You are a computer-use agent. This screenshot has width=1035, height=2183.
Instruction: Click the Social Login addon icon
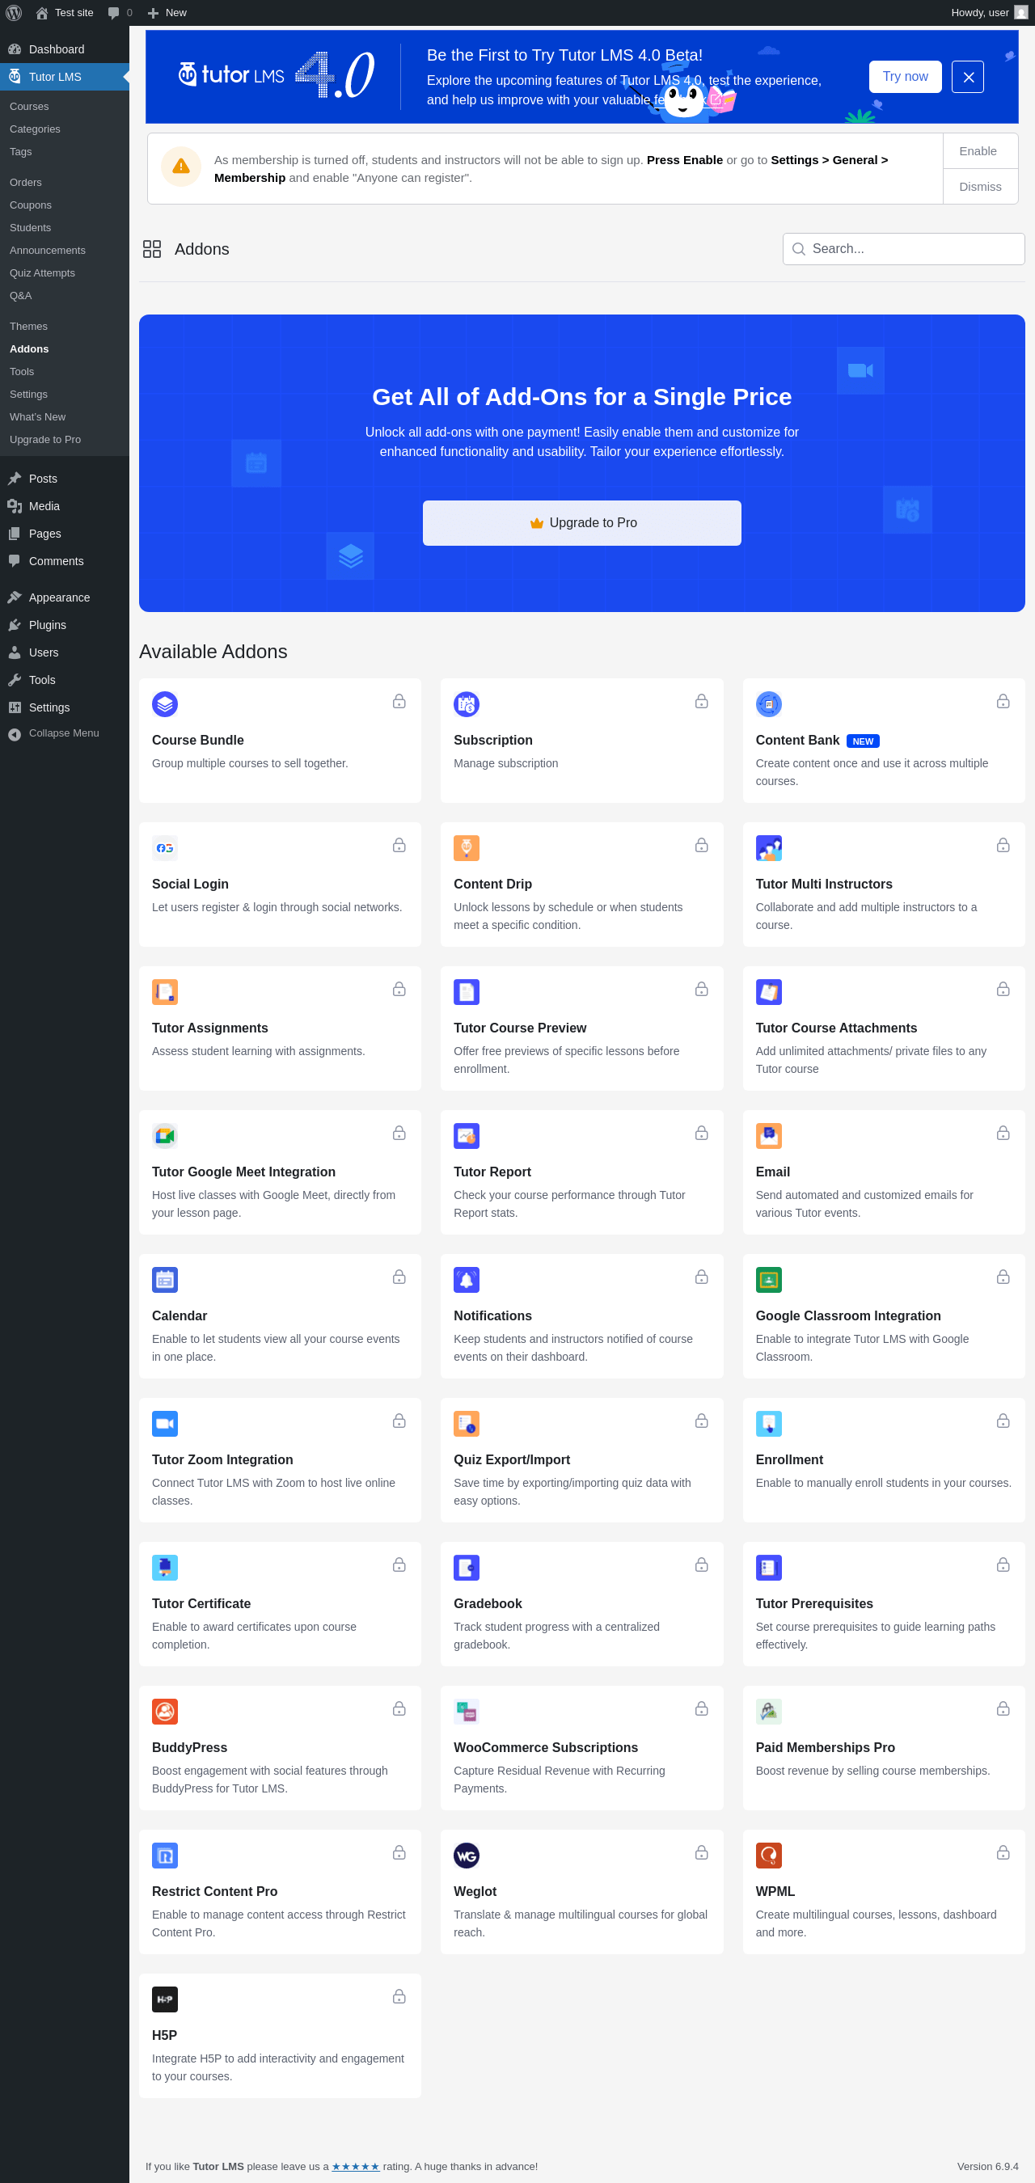click(164, 847)
